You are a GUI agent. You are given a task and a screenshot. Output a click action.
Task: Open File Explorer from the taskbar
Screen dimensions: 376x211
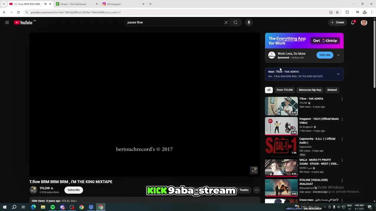43,207
